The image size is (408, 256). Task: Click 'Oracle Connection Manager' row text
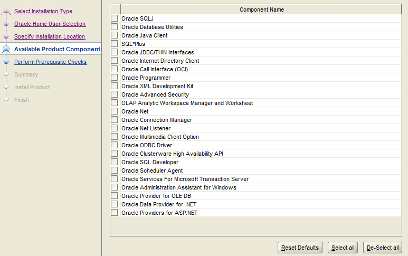pyautogui.click(x=157, y=120)
